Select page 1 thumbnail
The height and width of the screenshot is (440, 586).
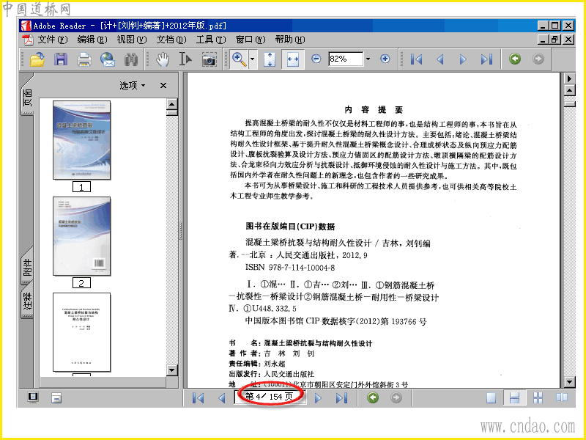pos(81,140)
